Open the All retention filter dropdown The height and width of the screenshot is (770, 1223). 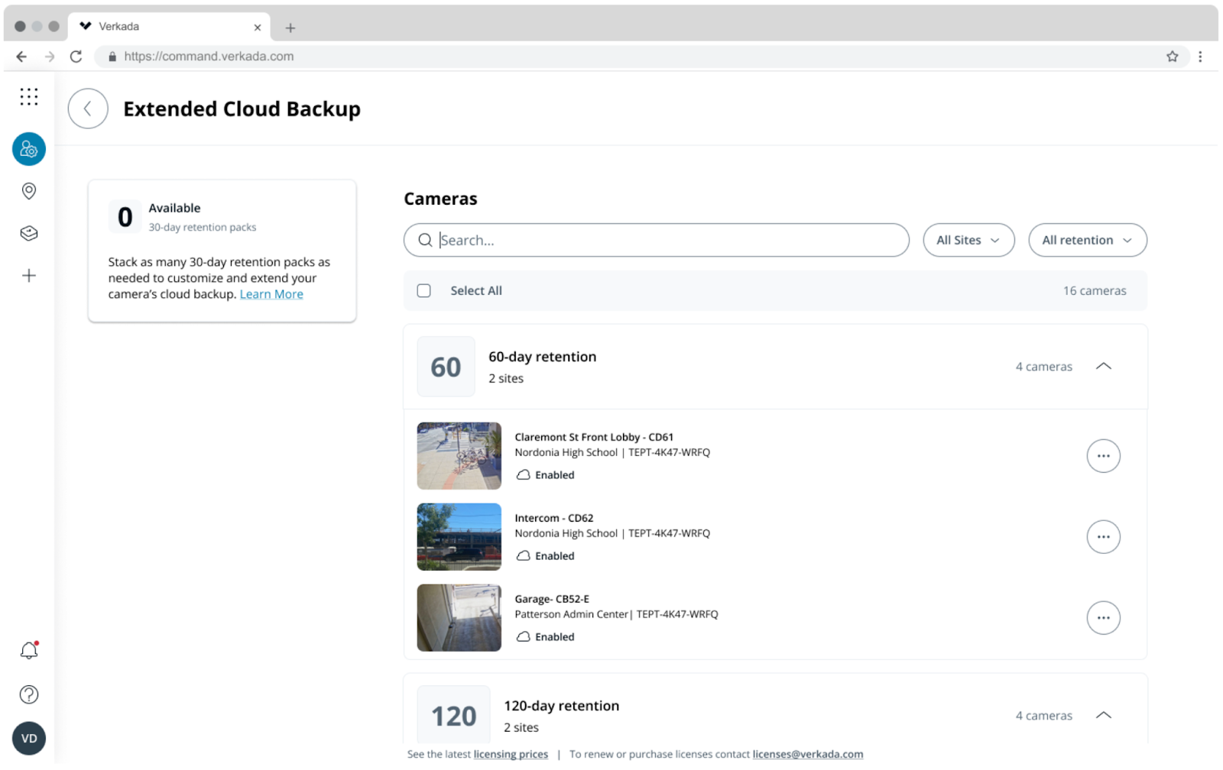tap(1086, 241)
